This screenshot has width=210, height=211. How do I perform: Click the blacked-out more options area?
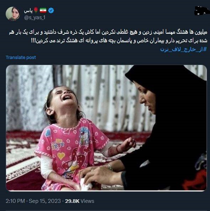tap(200, 11)
